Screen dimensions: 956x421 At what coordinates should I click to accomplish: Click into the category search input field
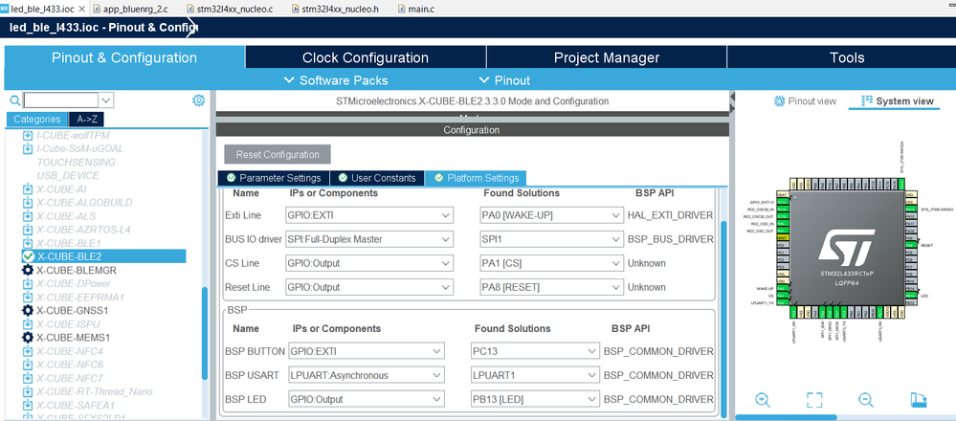[x=61, y=100]
